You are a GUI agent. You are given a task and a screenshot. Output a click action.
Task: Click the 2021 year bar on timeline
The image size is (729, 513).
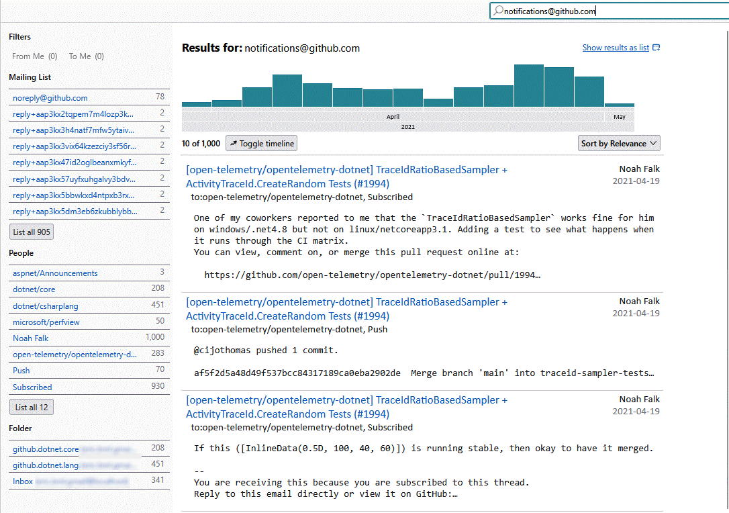(x=407, y=126)
